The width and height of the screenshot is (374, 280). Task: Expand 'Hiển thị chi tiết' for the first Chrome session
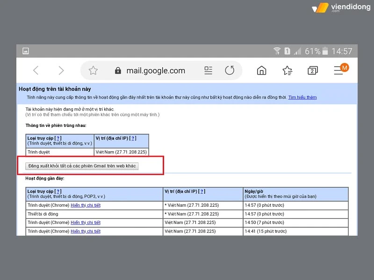tap(86, 205)
